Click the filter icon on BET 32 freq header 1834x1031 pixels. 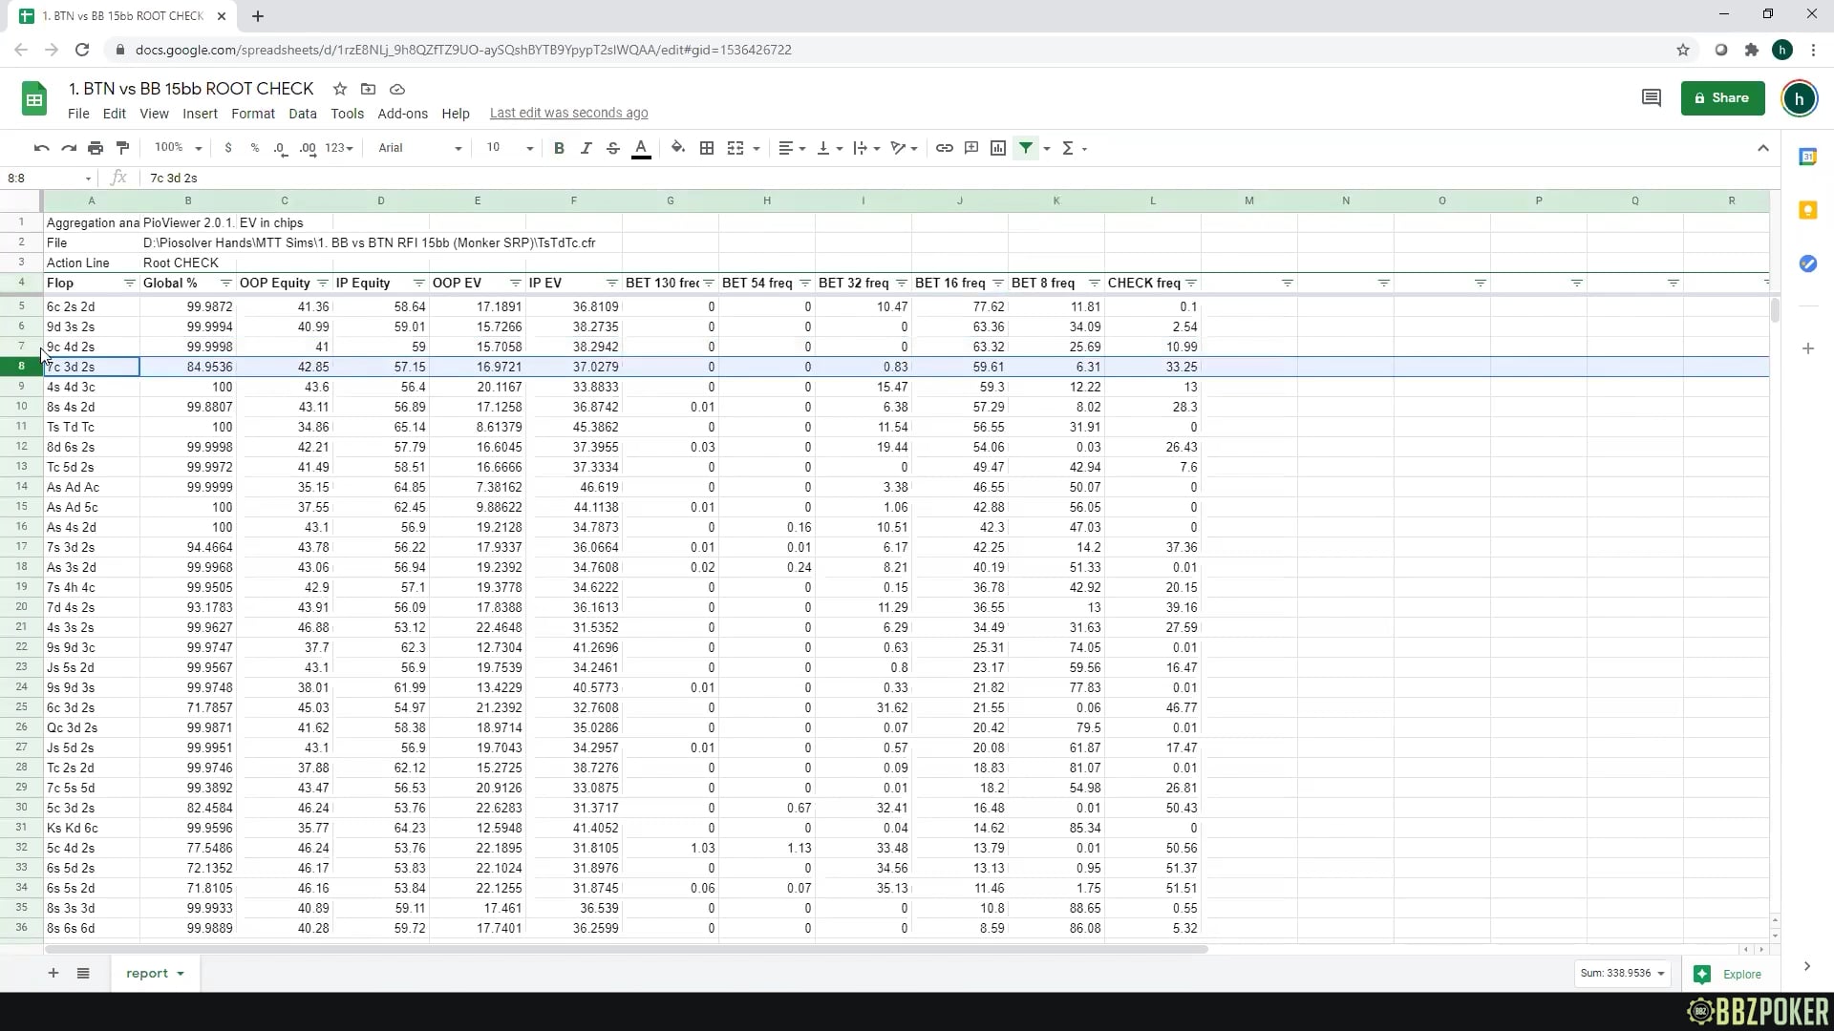[x=902, y=284]
